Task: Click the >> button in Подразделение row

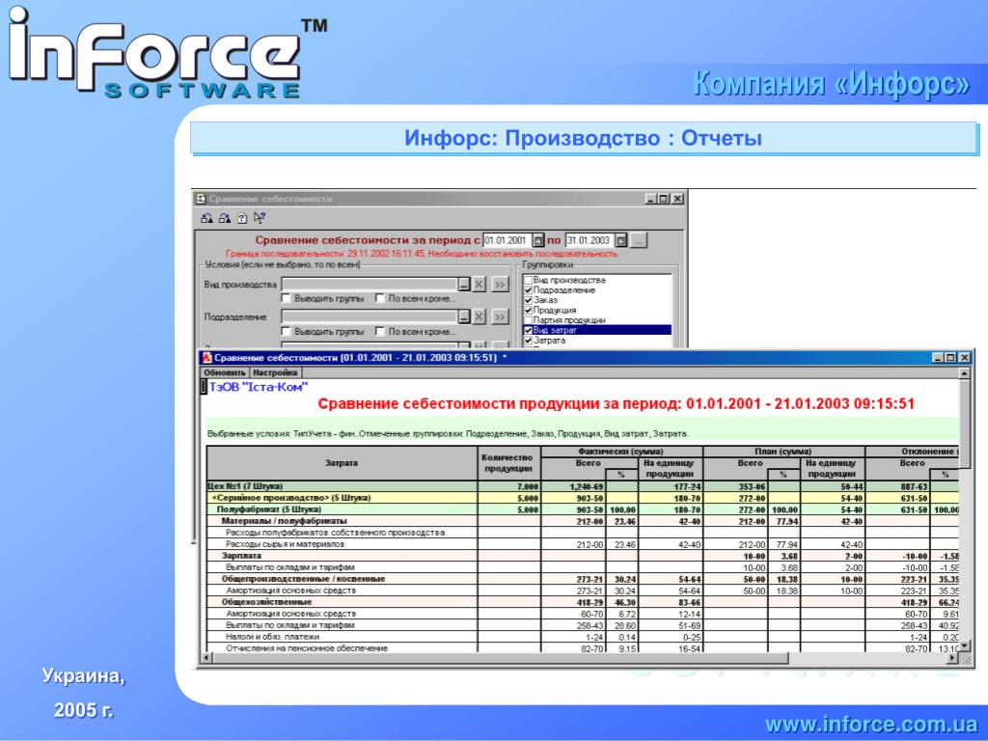Action: point(500,316)
